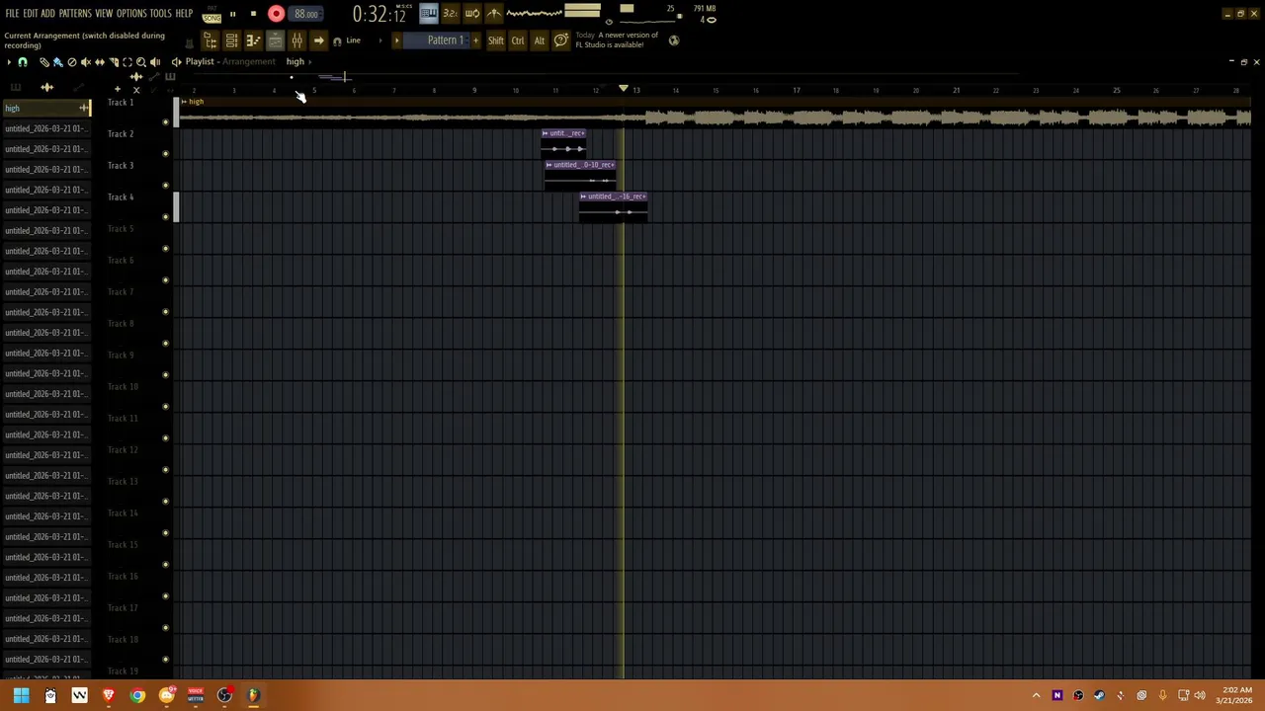Click the add track plus icon
Screen dimensions: 1265x711
tap(117, 89)
